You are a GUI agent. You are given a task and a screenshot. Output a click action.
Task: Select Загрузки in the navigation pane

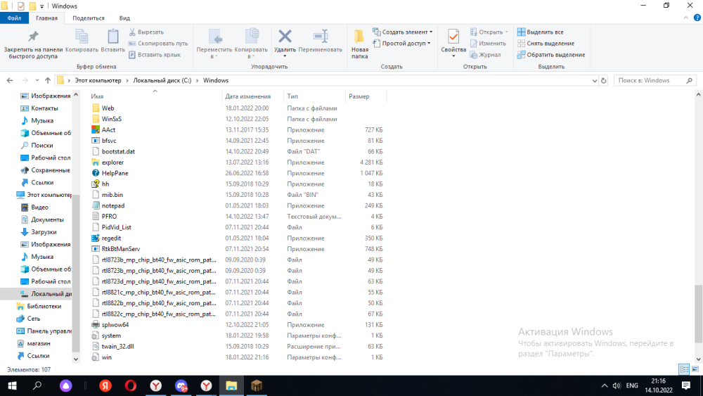(44, 232)
